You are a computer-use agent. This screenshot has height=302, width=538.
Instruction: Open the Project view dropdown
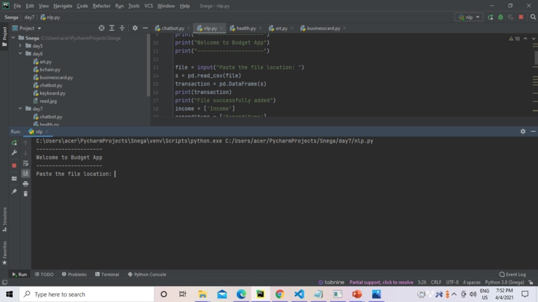point(27,28)
